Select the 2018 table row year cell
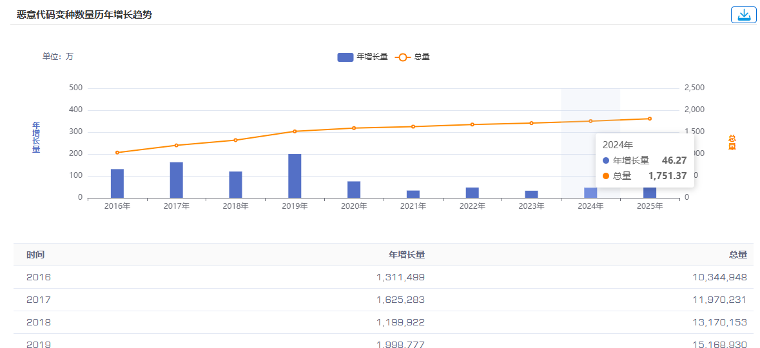The width and height of the screenshot is (760, 348). pos(39,322)
